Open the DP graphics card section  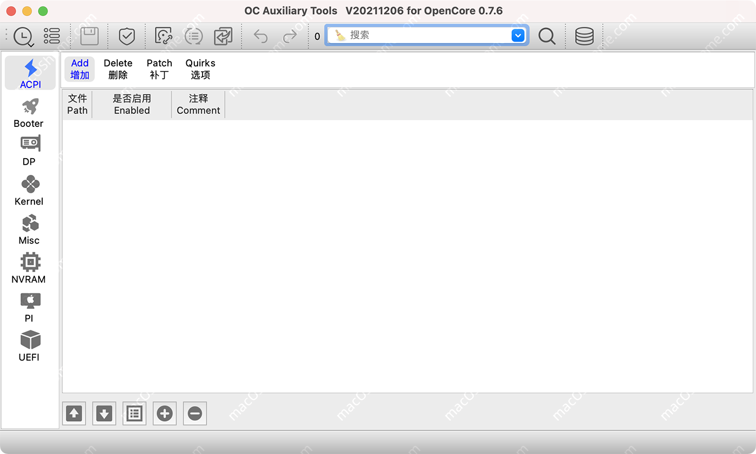[x=29, y=151]
